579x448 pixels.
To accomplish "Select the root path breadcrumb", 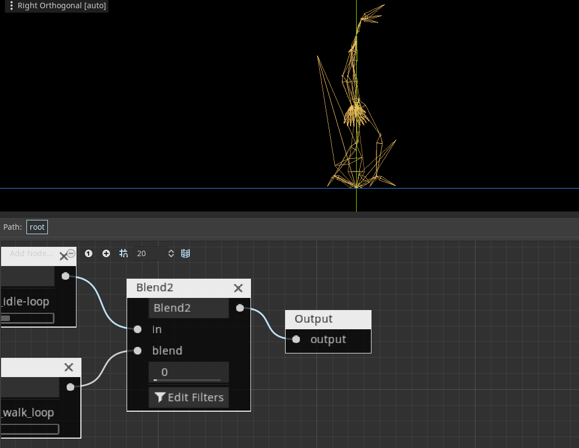I will 36,226.
